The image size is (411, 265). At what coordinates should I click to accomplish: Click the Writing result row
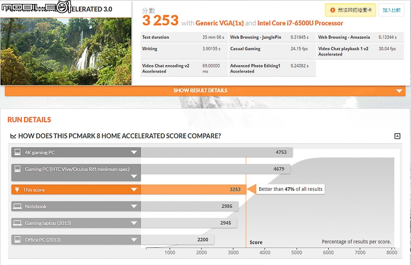[184, 51]
